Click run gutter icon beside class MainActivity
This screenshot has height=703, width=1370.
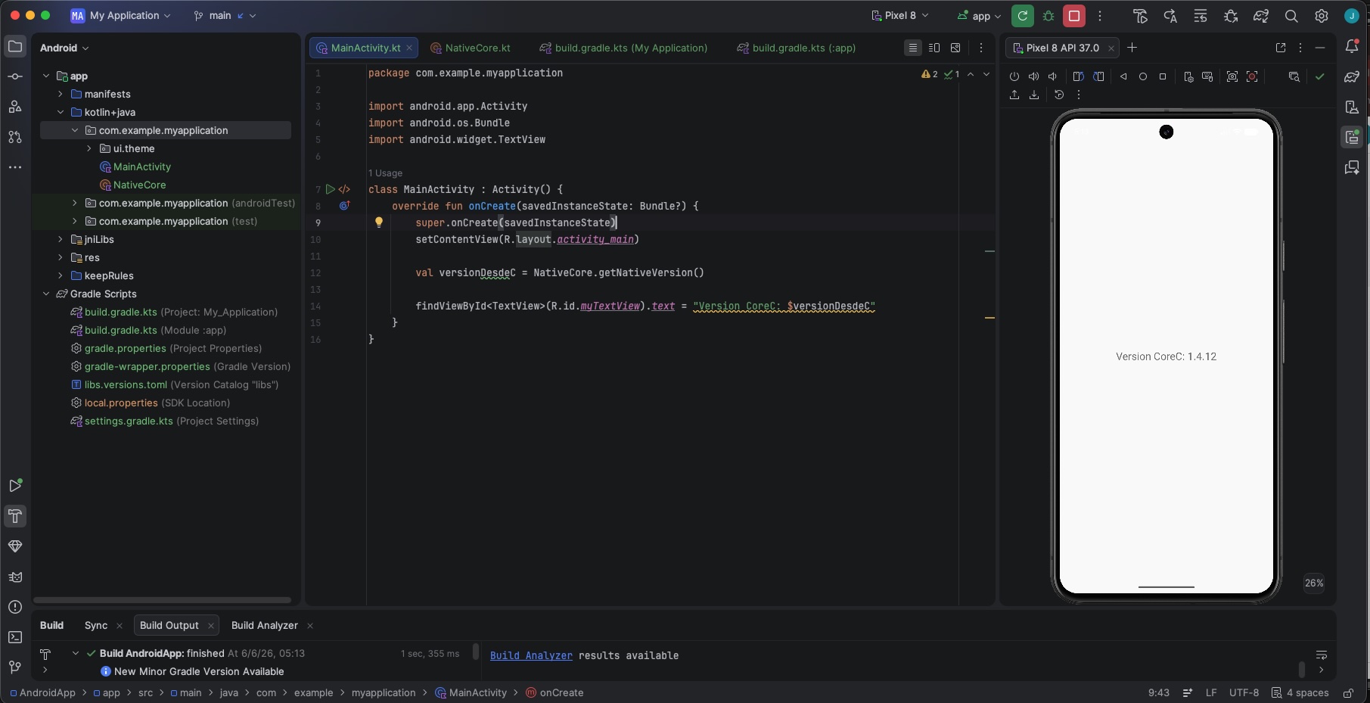pyautogui.click(x=331, y=189)
